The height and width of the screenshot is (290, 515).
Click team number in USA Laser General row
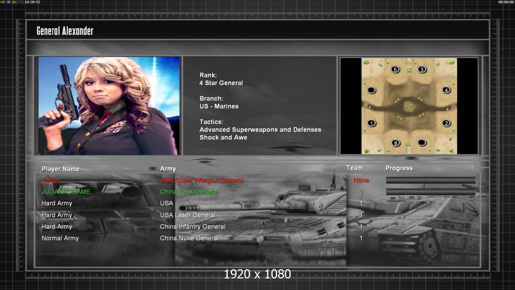tap(361, 215)
